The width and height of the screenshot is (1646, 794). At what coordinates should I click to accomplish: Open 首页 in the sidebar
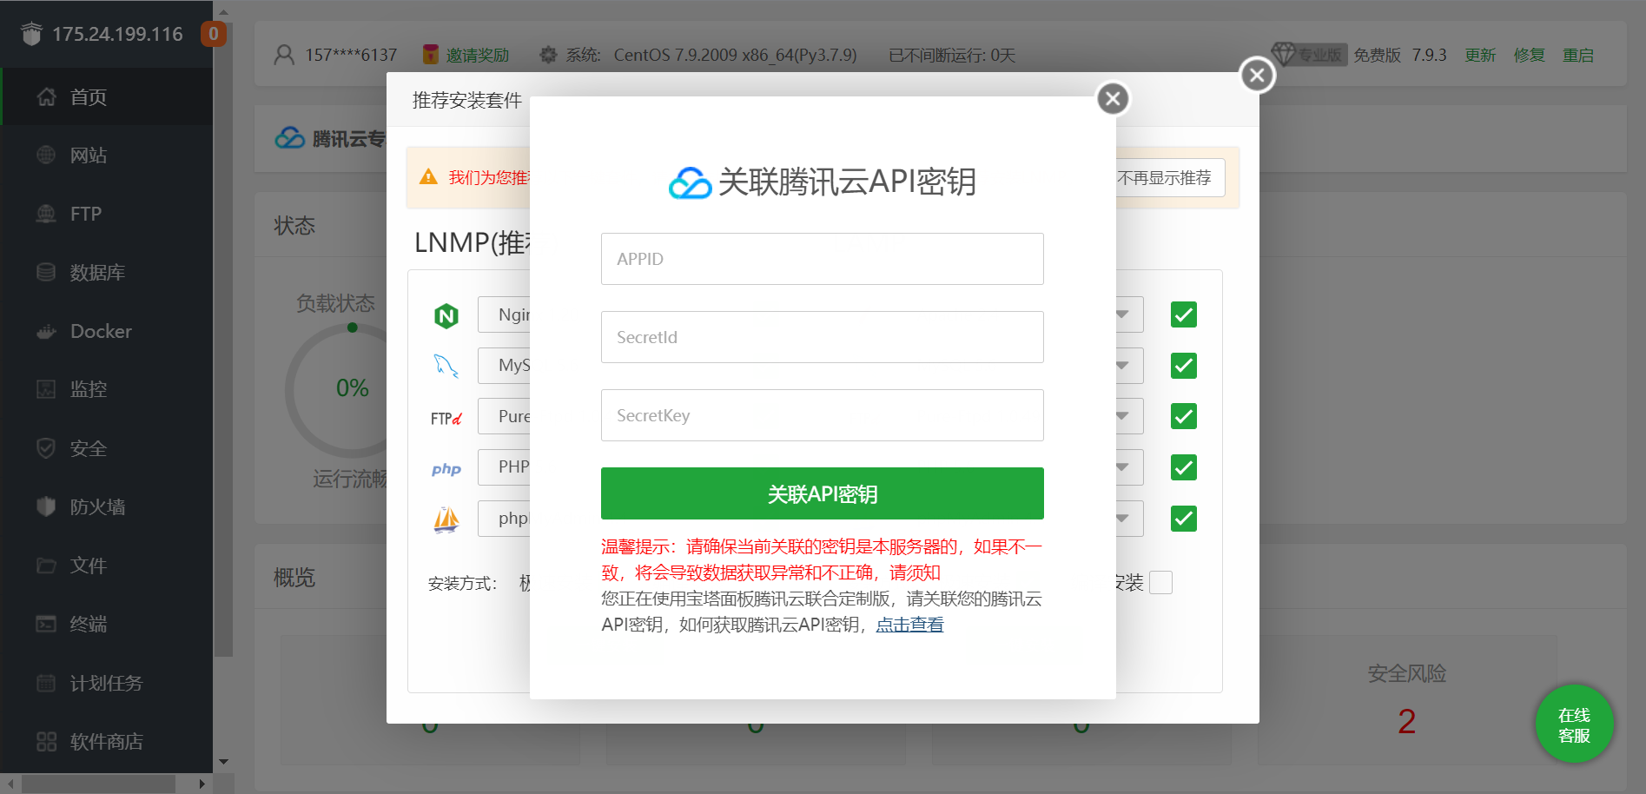(106, 96)
